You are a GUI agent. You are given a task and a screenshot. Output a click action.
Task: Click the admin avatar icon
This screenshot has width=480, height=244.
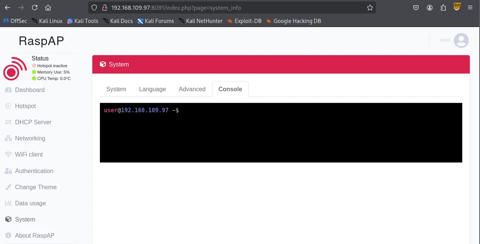pos(461,40)
